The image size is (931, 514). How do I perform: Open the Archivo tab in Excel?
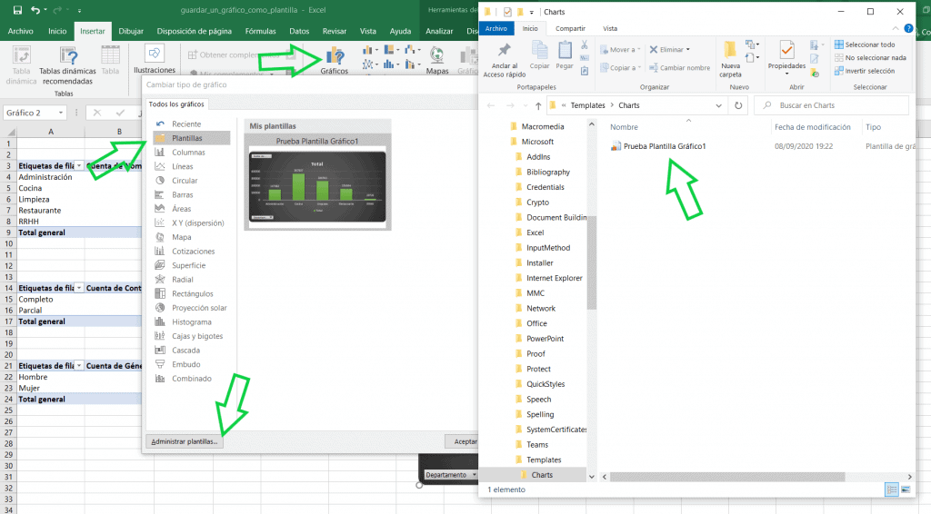(21, 31)
